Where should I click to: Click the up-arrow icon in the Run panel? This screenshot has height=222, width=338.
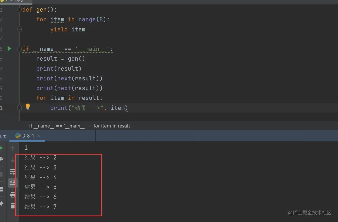pos(13,148)
